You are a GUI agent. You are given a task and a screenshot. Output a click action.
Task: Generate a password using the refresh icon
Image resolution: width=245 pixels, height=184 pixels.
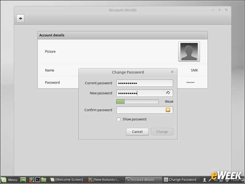click(x=168, y=93)
